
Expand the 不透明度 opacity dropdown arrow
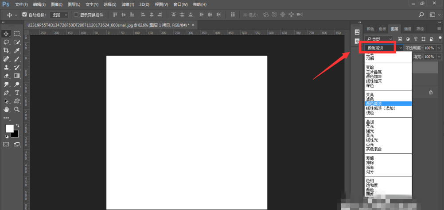pyautogui.click(x=439, y=48)
